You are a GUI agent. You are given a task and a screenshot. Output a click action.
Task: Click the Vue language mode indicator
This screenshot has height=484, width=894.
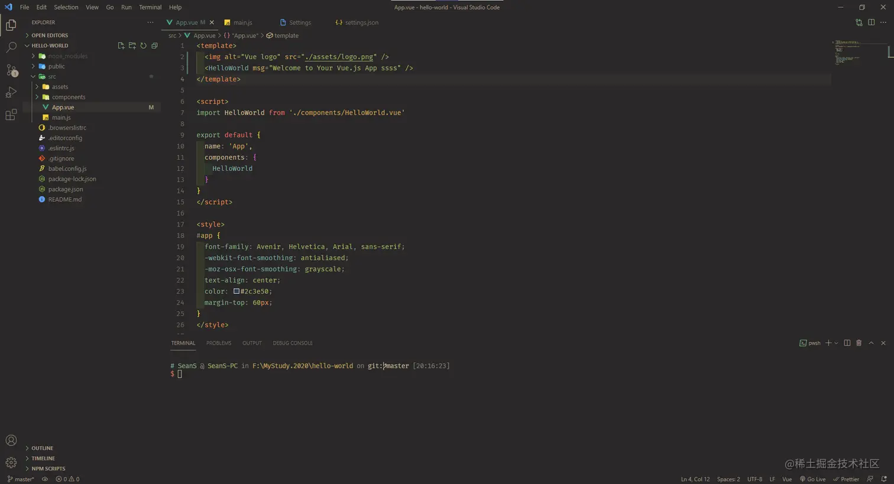point(787,479)
